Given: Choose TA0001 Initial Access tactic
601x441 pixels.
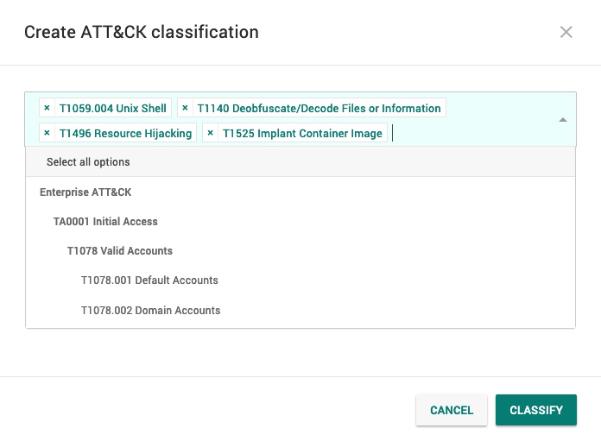Looking at the screenshot, I should (105, 222).
